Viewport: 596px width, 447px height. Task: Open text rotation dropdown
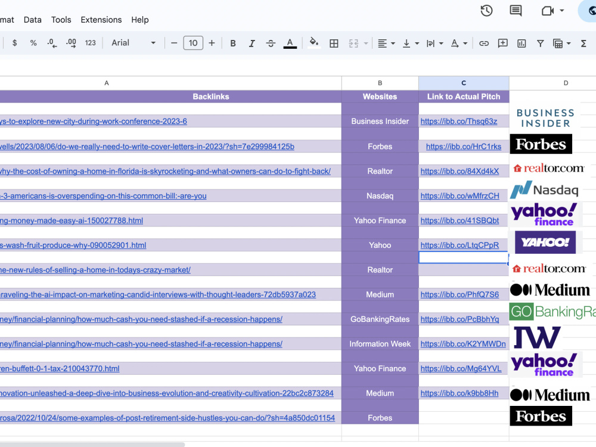tap(459, 44)
